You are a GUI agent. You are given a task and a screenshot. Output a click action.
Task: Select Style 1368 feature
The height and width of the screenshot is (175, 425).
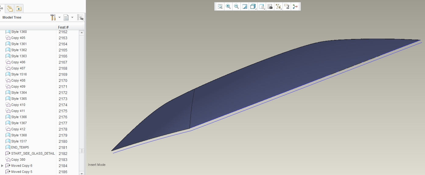(19, 135)
